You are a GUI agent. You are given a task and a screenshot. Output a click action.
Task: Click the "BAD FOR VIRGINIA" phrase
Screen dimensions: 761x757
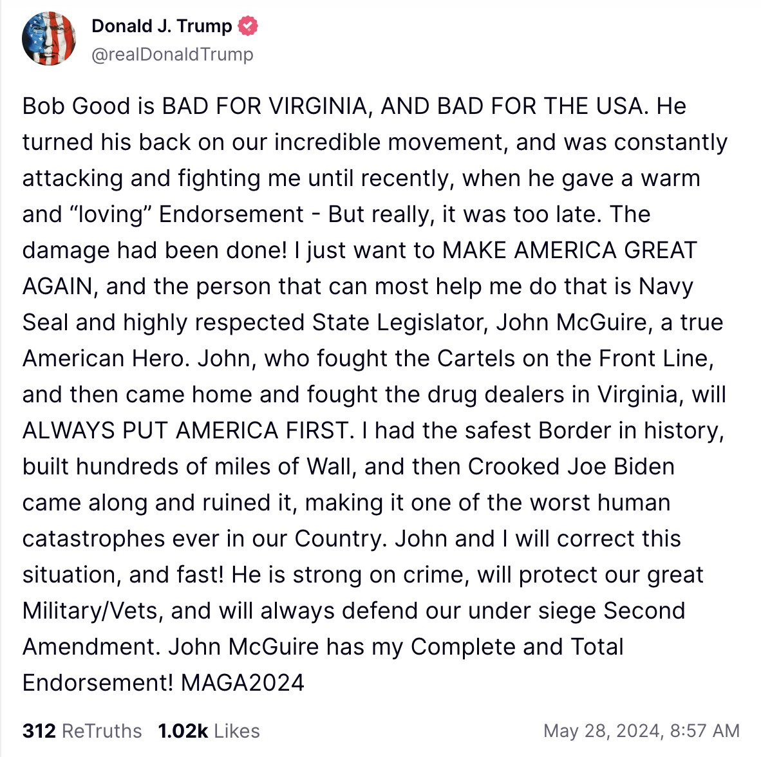click(264, 106)
